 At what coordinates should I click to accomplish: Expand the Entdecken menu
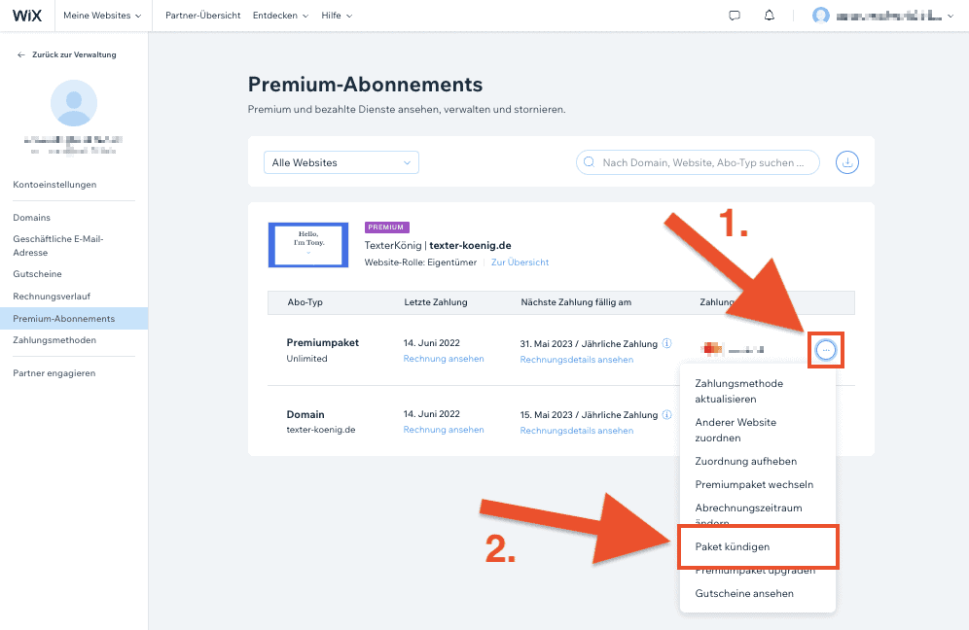click(x=280, y=16)
